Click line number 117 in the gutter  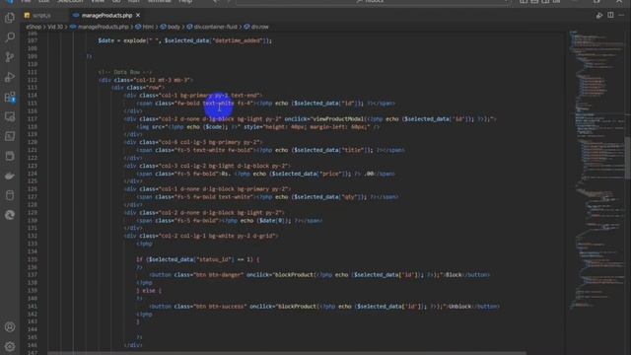33,119
